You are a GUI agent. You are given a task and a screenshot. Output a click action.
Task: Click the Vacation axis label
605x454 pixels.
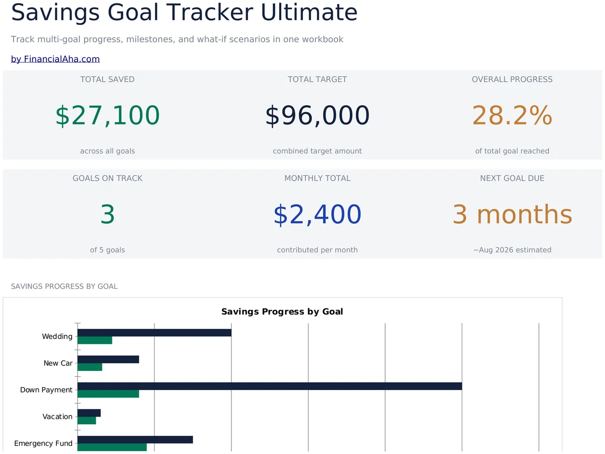[57, 416]
